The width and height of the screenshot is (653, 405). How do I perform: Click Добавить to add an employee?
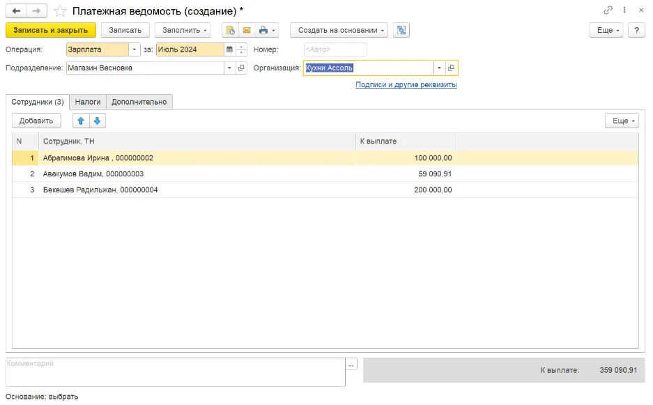pyautogui.click(x=36, y=121)
